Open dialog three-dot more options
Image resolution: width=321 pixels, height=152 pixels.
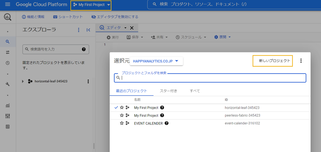click(301, 61)
